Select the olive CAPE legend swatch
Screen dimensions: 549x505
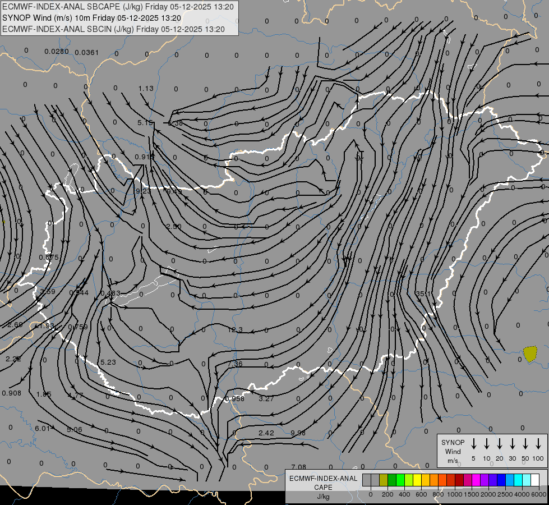point(384,480)
